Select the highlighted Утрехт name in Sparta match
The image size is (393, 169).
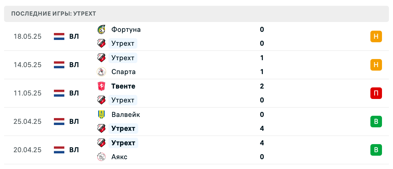[123, 58]
